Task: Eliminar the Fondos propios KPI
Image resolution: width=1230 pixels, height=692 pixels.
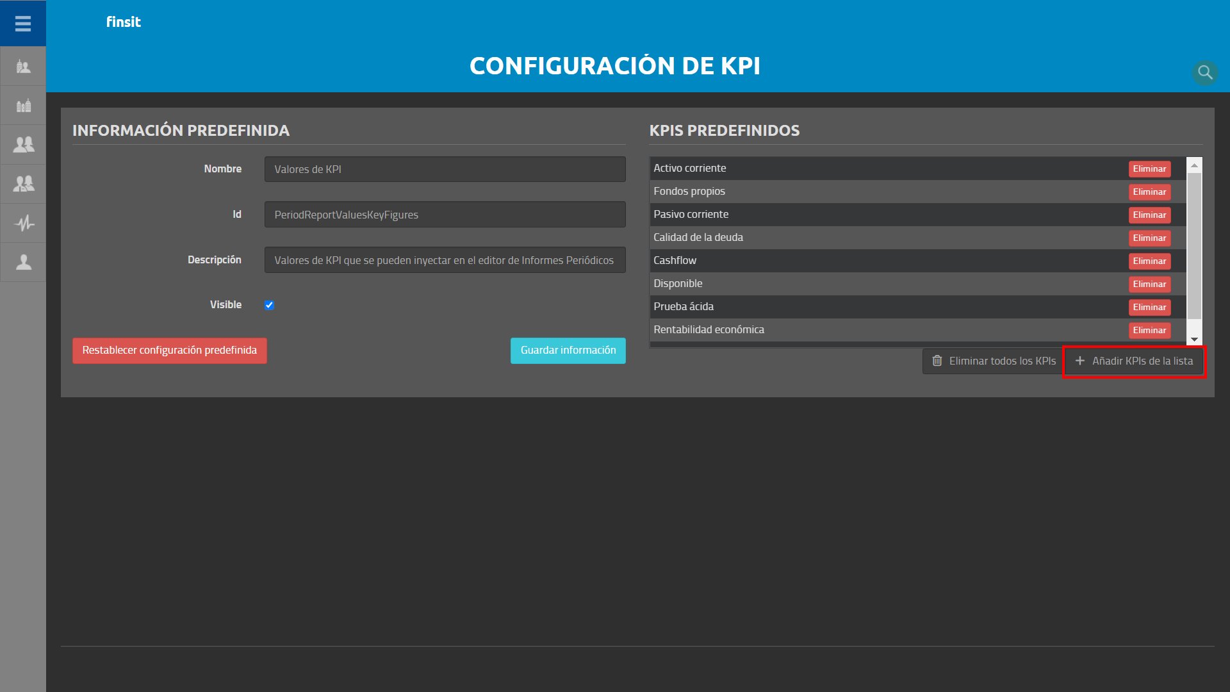Action: (x=1149, y=192)
